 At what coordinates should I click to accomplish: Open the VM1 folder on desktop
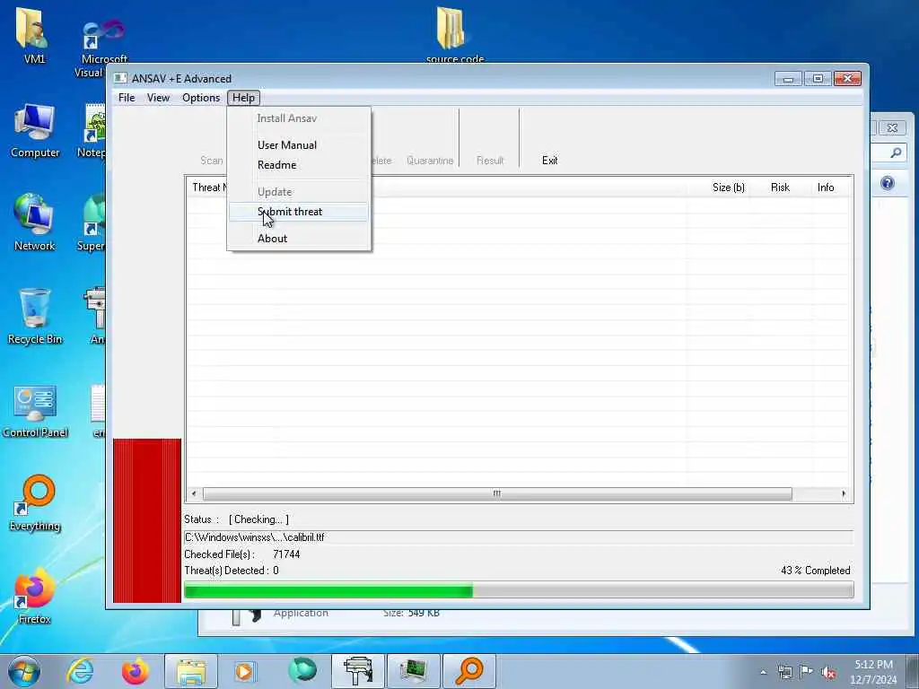click(x=34, y=34)
